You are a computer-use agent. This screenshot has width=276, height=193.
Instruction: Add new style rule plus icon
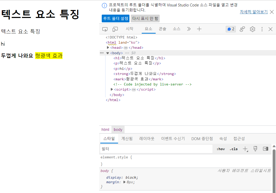click(245, 149)
